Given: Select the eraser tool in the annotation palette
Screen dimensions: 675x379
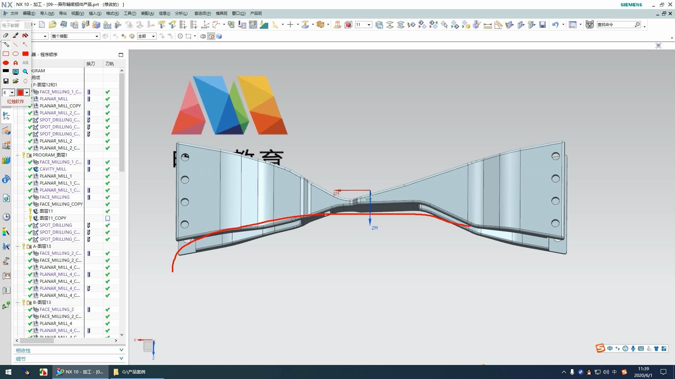Looking at the screenshot, I should click(6, 35).
